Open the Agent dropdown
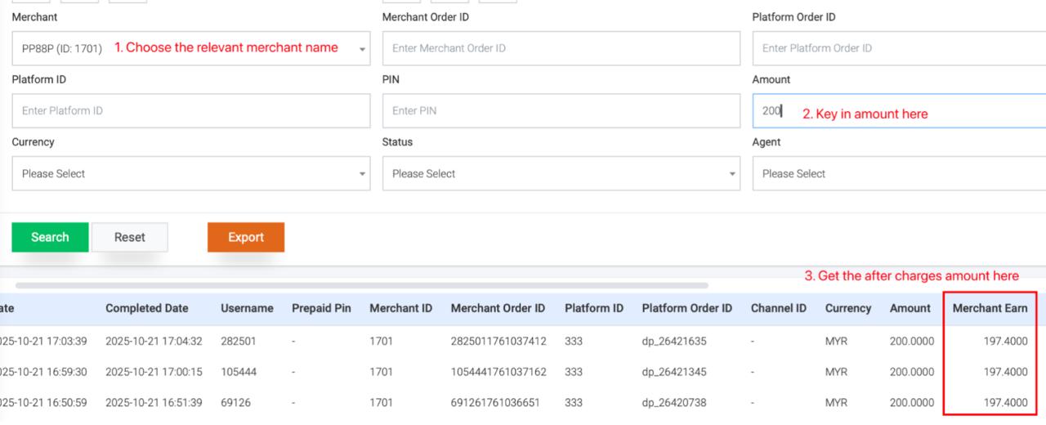The width and height of the screenshot is (1046, 425). tap(899, 173)
